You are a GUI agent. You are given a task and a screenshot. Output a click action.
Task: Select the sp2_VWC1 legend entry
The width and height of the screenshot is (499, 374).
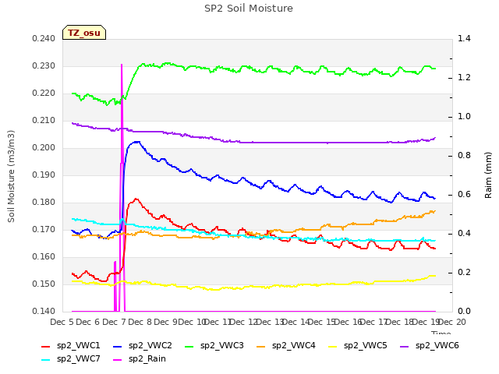[71, 345]
